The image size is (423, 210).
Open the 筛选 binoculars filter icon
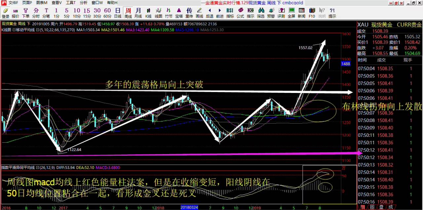pyautogui.click(x=261, y=13)
